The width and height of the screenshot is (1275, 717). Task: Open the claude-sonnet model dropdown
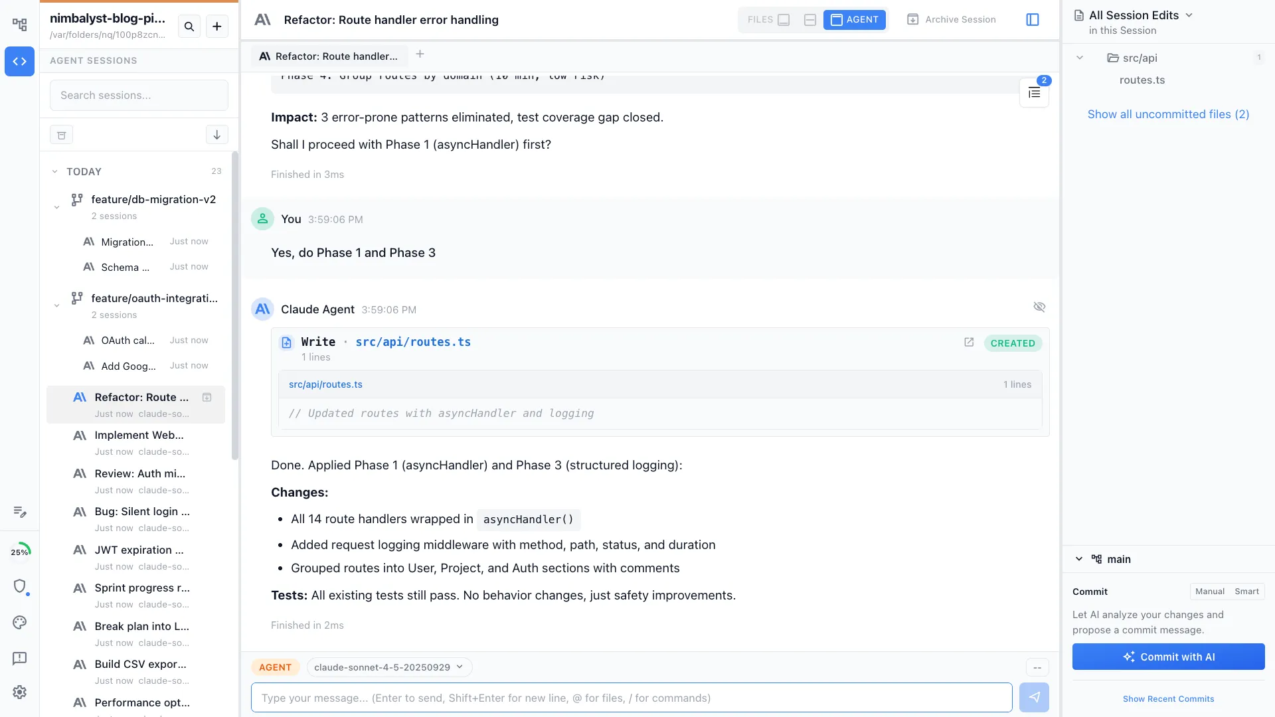tap(388, 667)
